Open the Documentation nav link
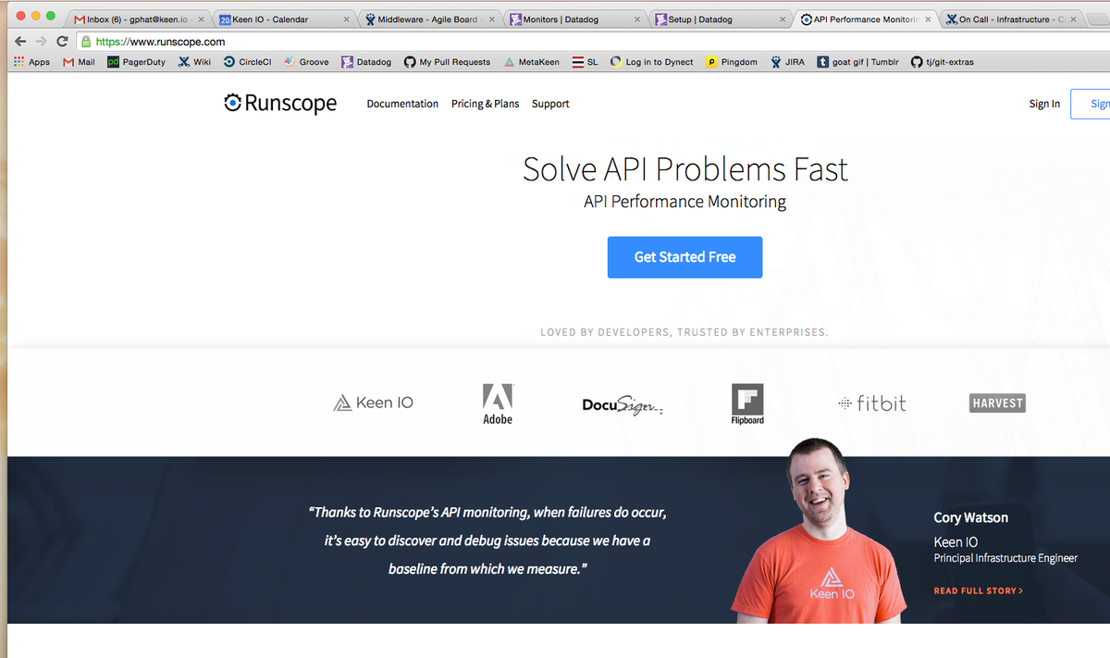Viewport: 1110px width, 658px height. tap(402, 104)
